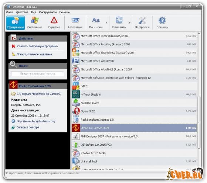Screen dimensions: 207x183
Task: Click the 1,89 МБ size of Photo To Cartoon
Action: click(191, 128)
